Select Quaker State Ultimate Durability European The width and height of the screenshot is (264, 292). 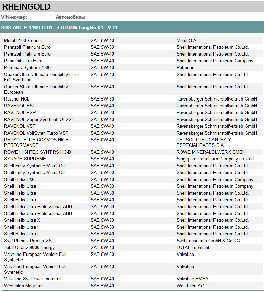coord(36,89)
